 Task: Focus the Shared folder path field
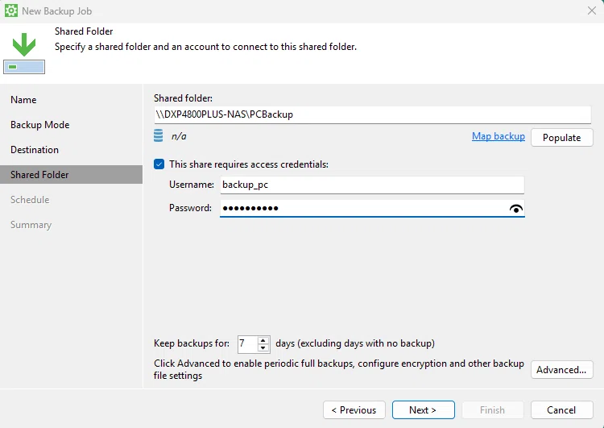[x=372, y=115]
